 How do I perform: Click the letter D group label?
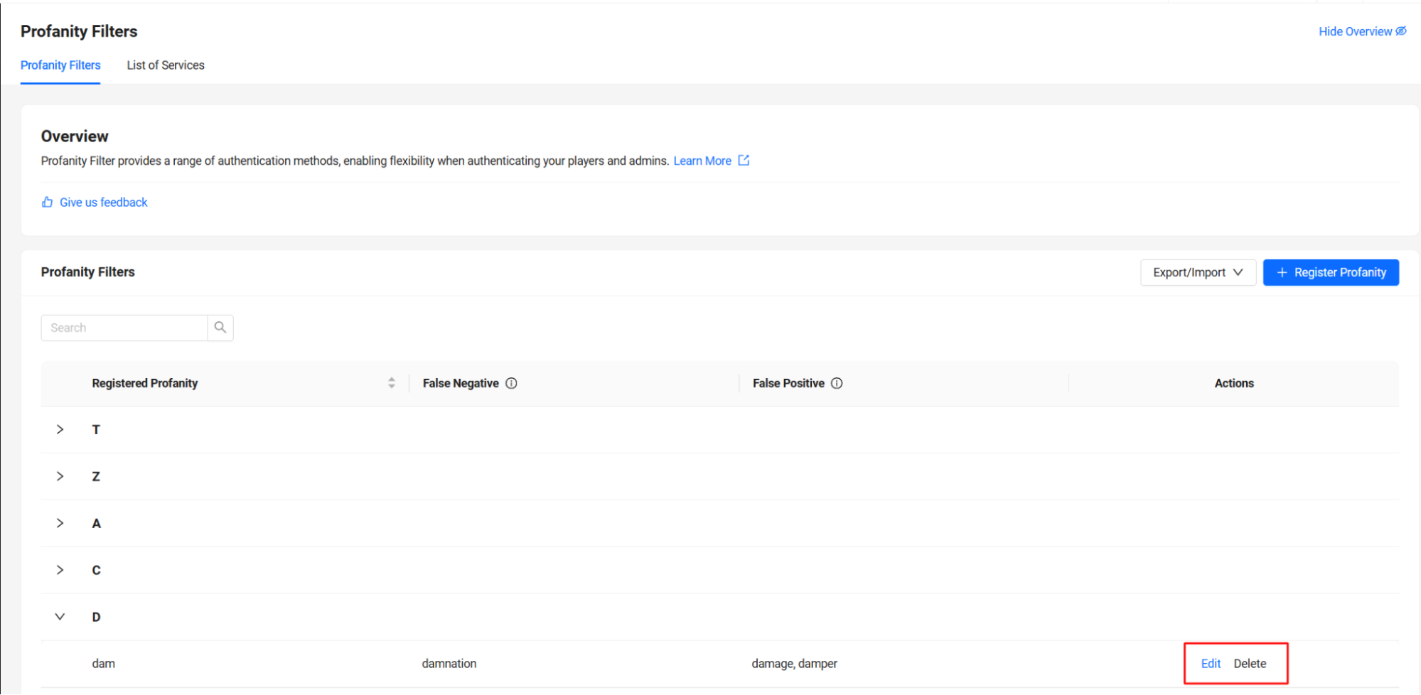point(97,617)
